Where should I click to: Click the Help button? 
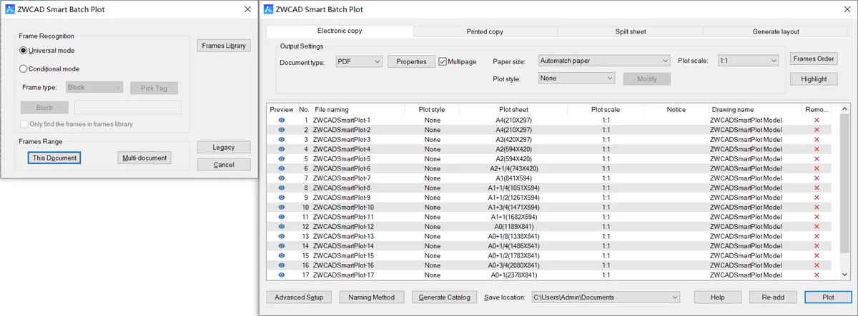pos(717,297)
